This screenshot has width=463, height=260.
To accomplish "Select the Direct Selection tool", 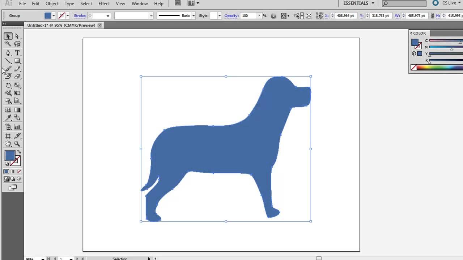I will tap(17, 36).
